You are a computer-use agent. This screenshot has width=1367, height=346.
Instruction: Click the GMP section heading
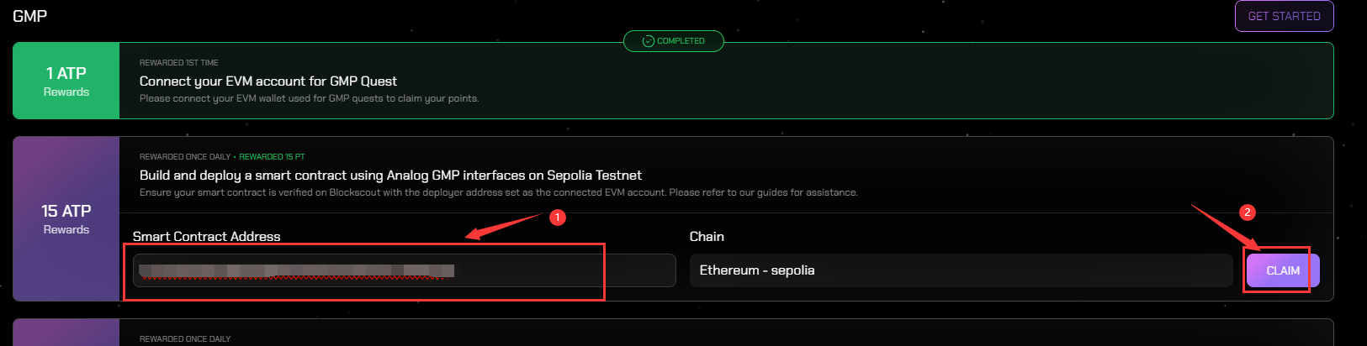pyautogui.click(x=29, y=16)
